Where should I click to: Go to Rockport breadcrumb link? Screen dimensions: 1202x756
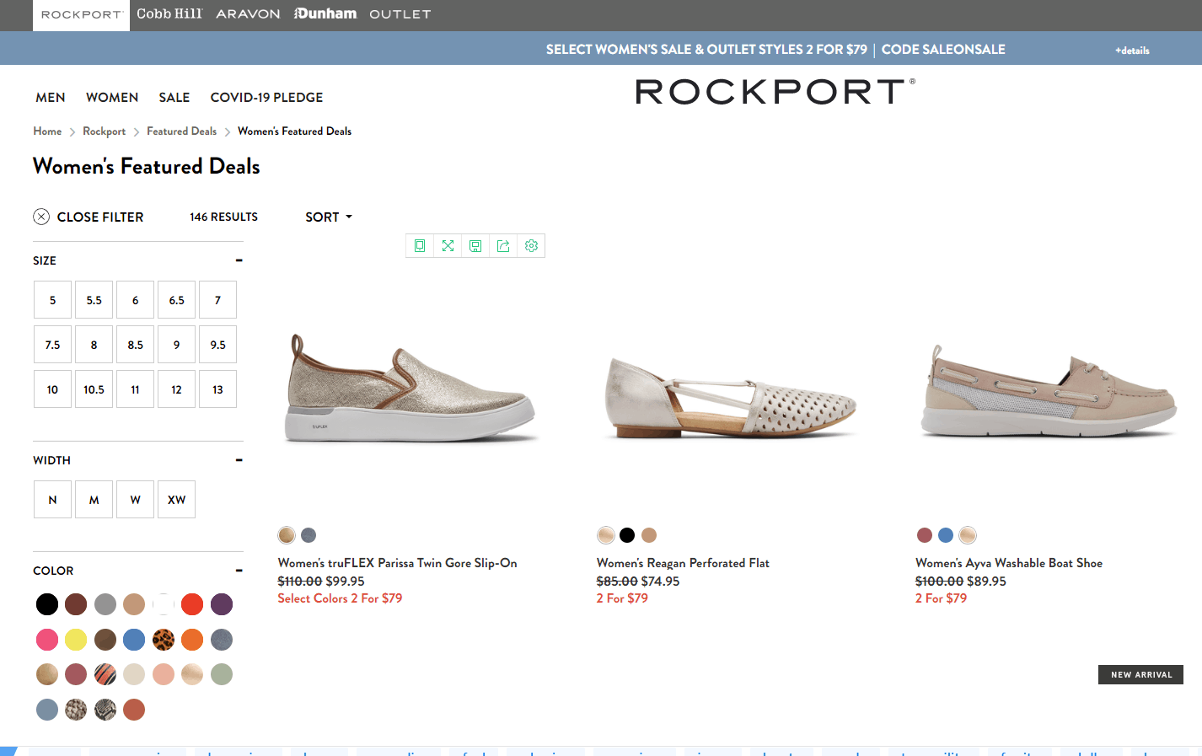pyautogui.click(x=105, y=131)
